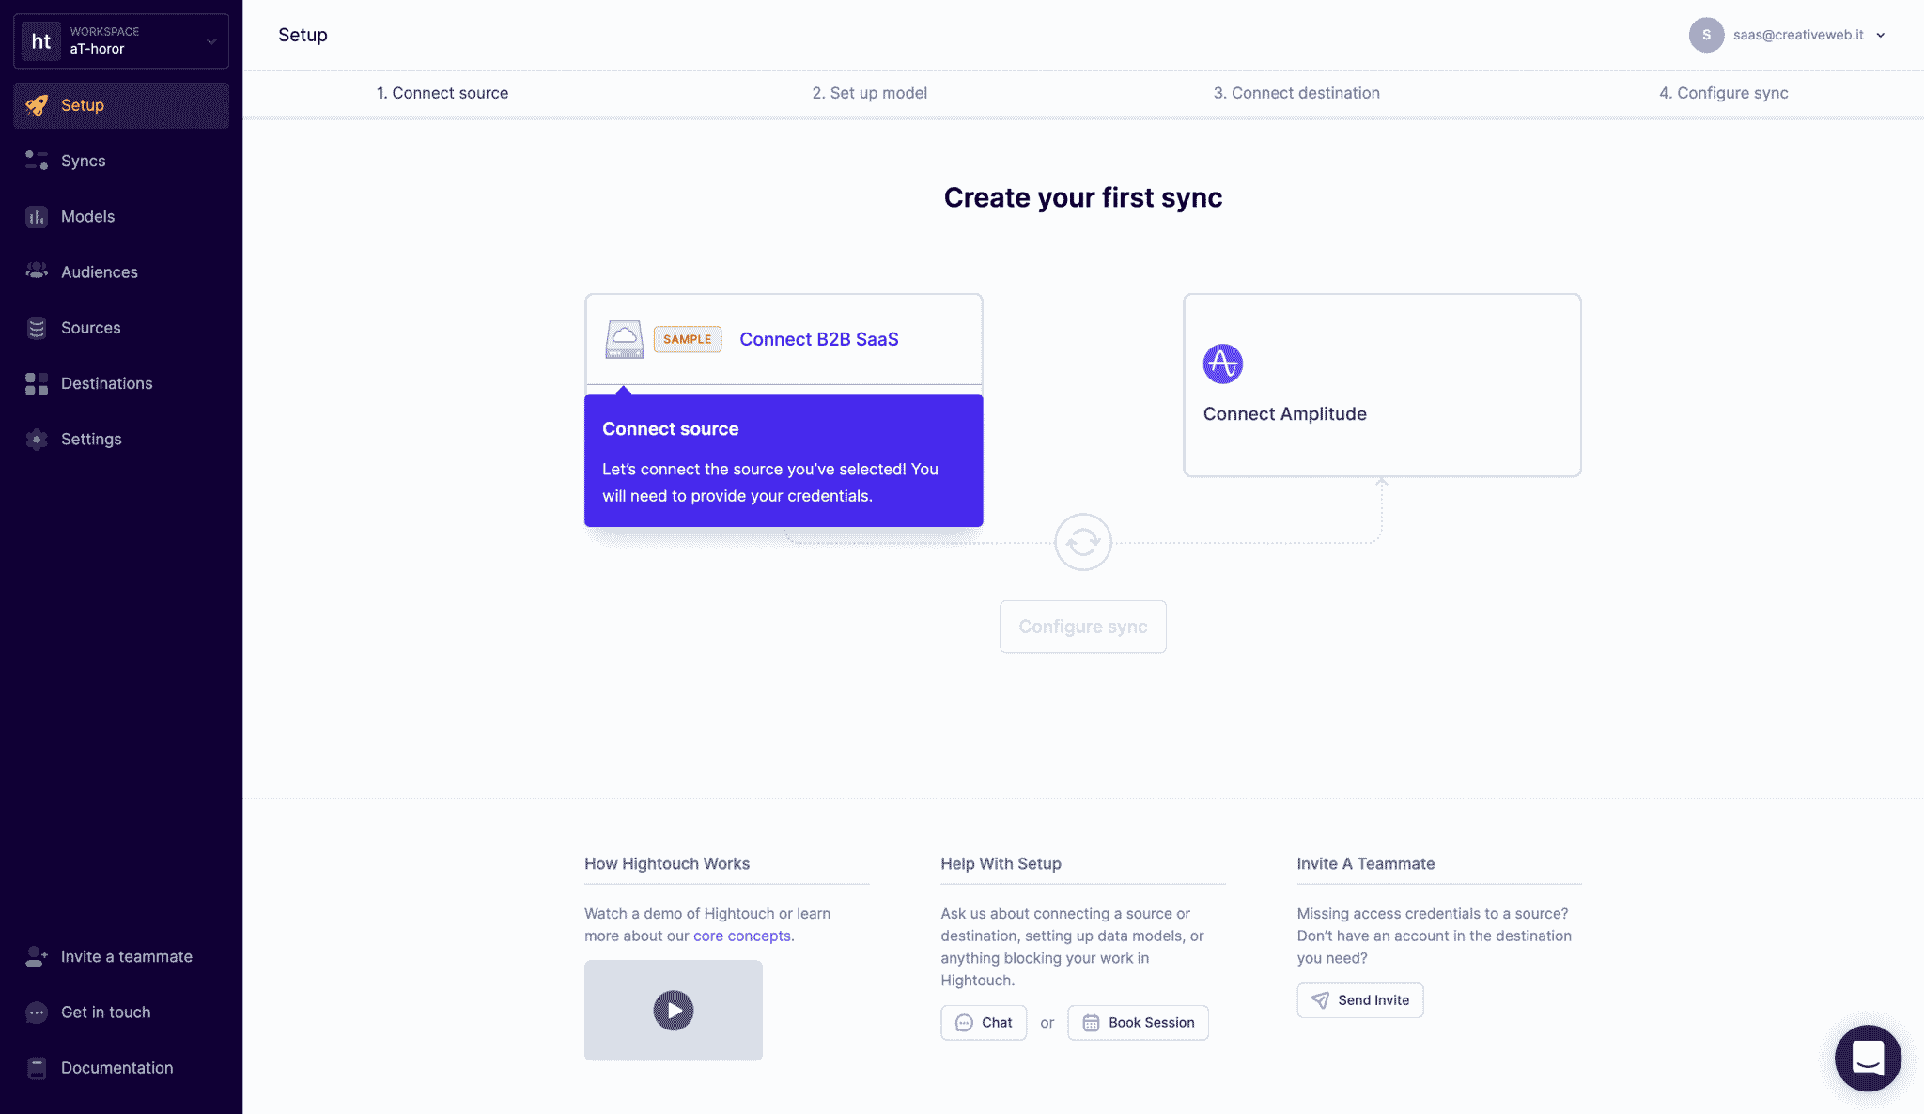This screenshot has width=1924, height=1114.
Task: Click the Settings gear icon
Action: 37,439
